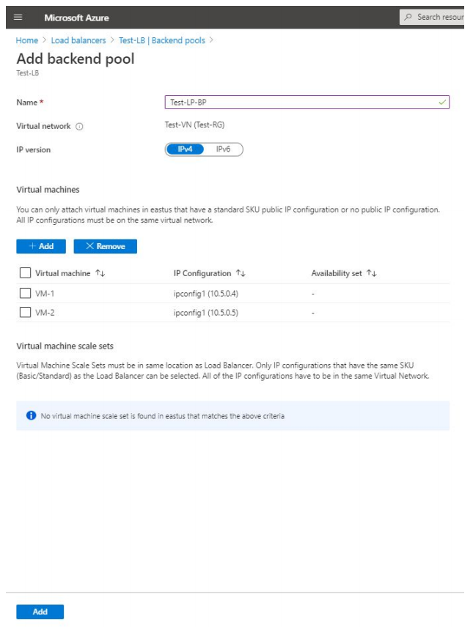
Task: Sort by IP Configuration column arrows
Action: click(241, 273)
